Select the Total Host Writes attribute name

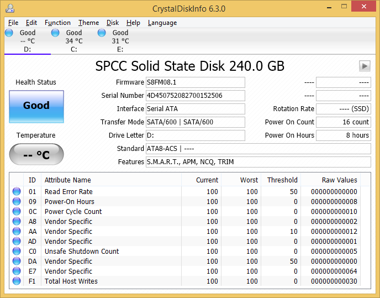coord(71,281)
